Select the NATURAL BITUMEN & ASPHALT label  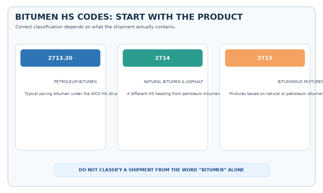tap(173, 82)
